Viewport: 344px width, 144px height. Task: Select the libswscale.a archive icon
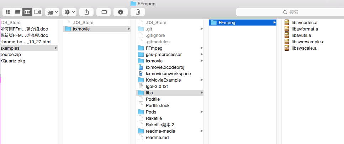pos(286,48)
